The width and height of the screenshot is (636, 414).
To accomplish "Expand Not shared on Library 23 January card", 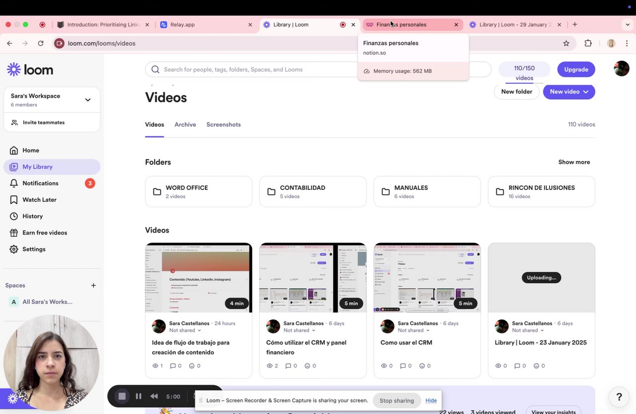I will 528,331.
